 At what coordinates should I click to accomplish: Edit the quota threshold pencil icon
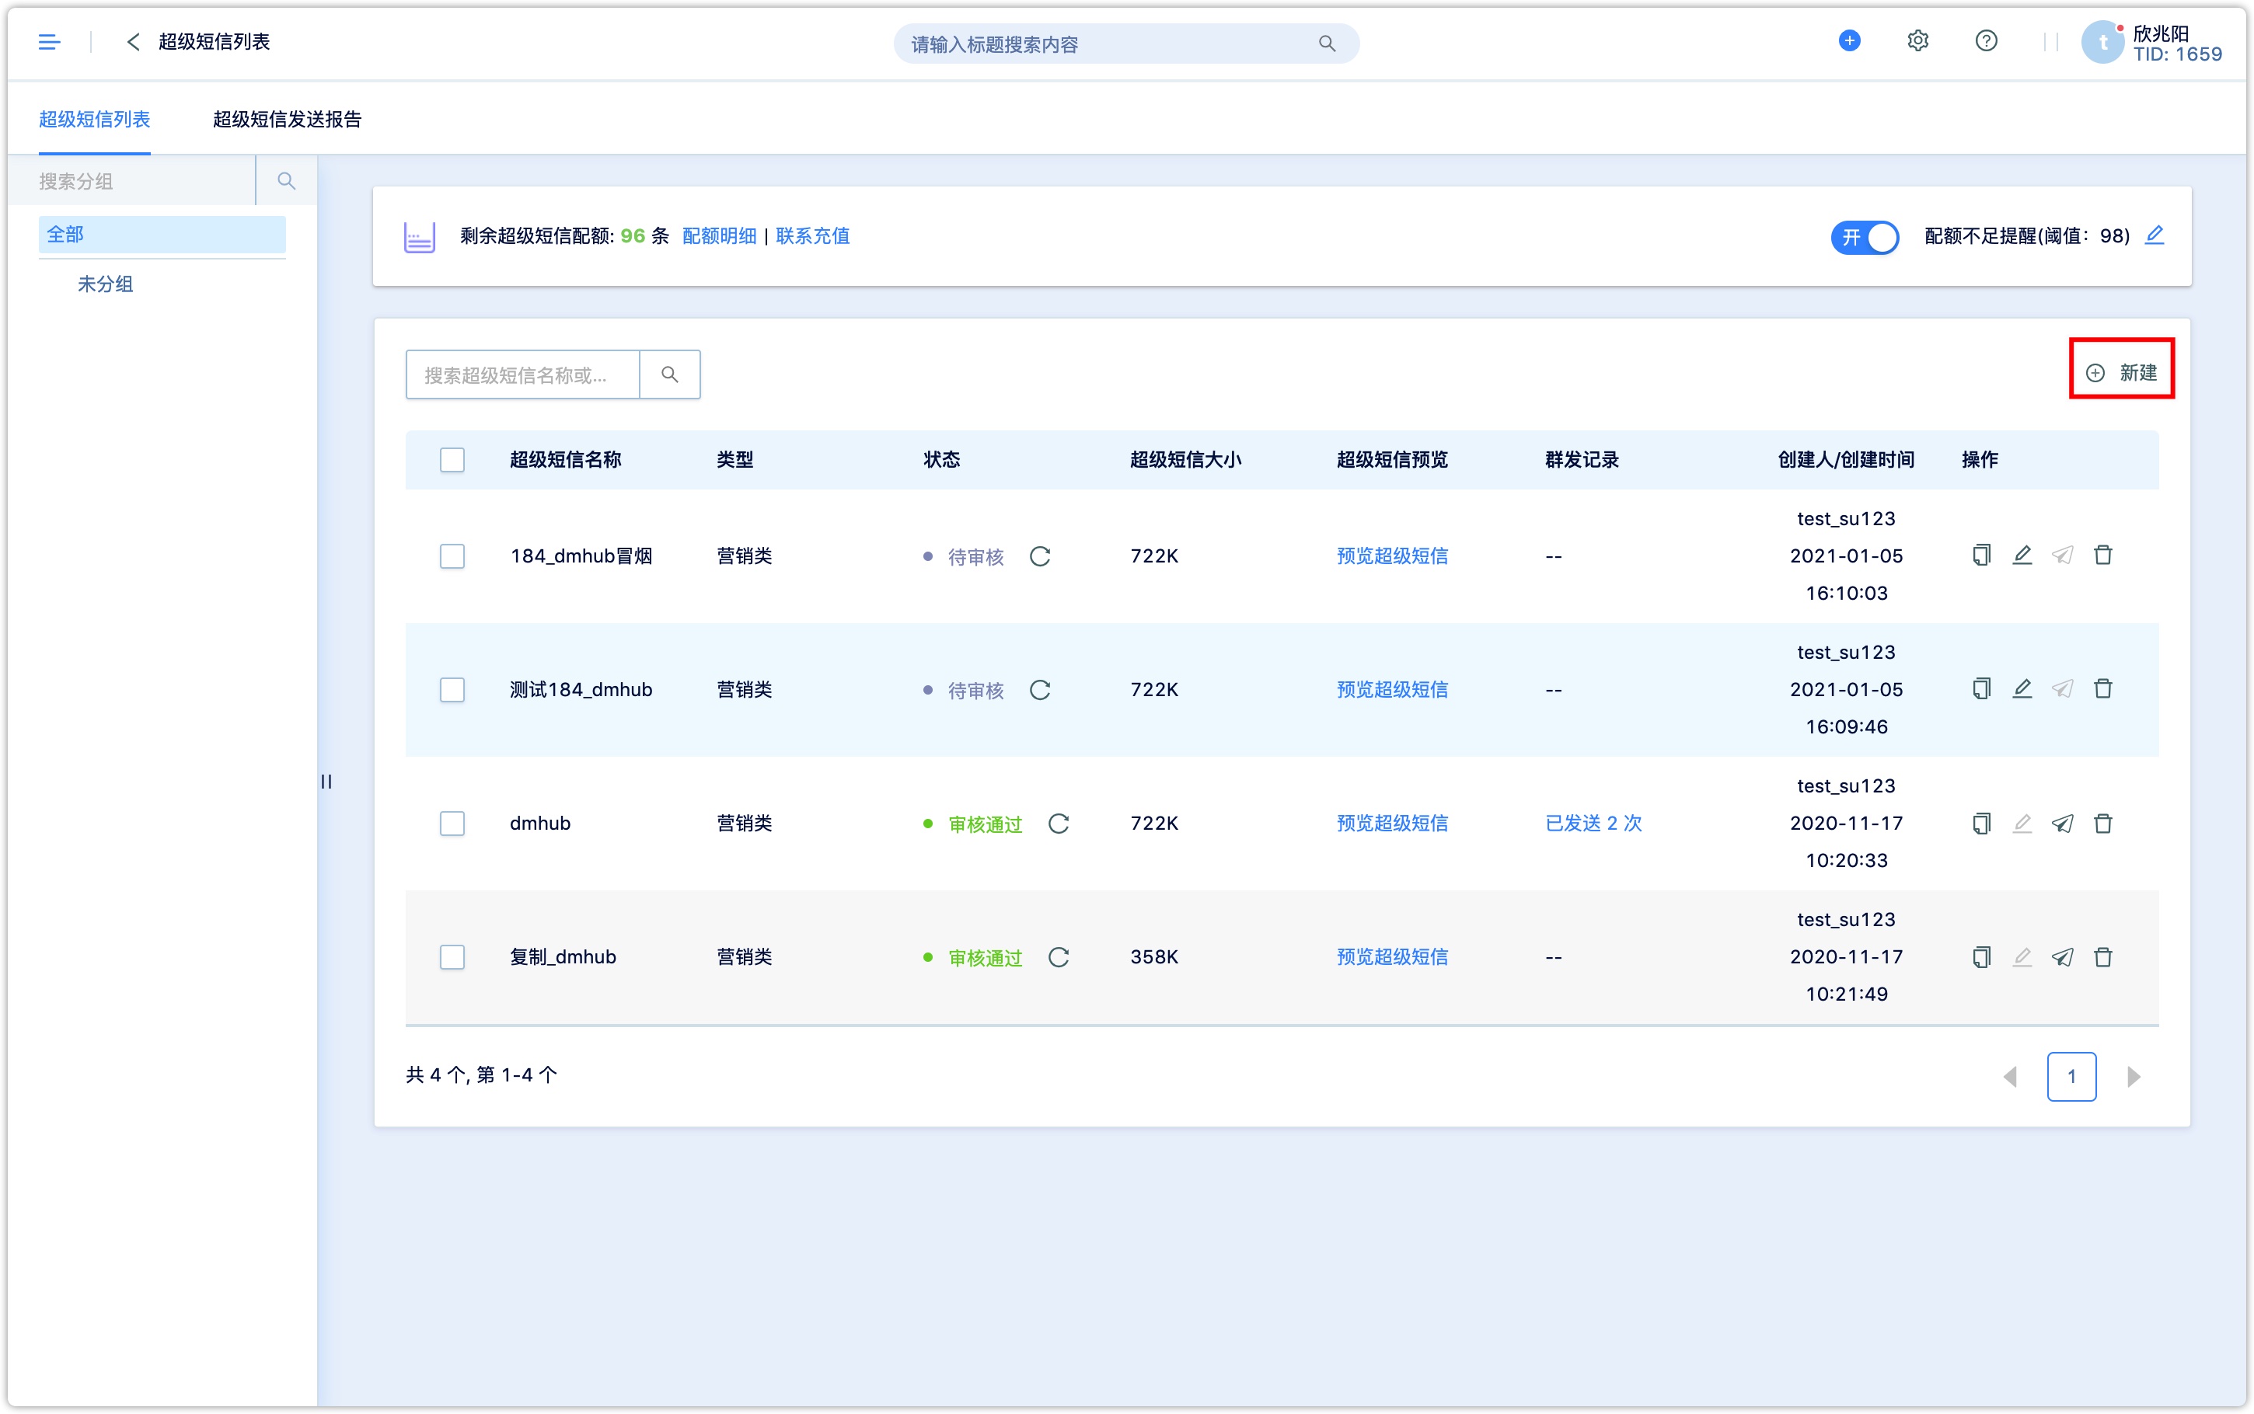[2154, 235]
